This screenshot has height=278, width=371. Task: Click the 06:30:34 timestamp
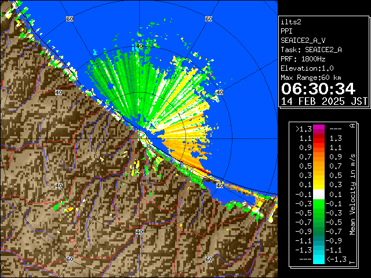coord(318,89)
